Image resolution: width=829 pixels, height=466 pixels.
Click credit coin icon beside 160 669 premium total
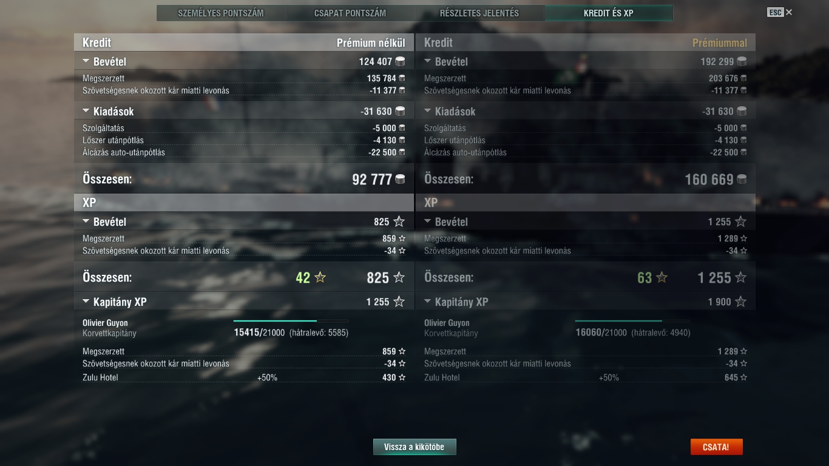742,179
